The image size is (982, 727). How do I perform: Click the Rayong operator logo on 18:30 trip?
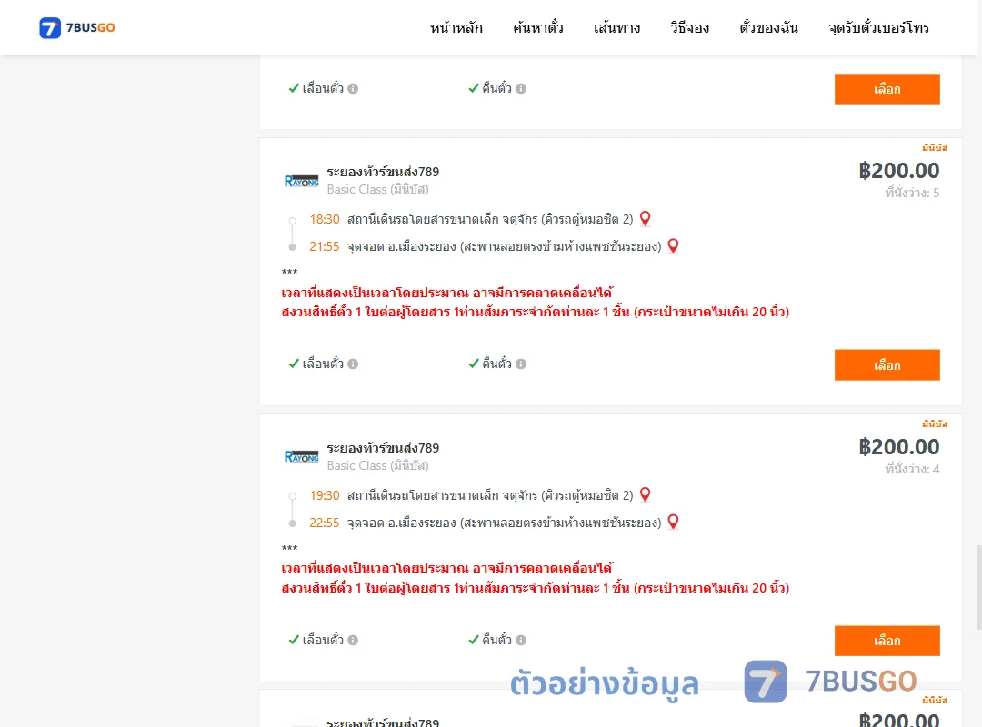tap(301, 181)
